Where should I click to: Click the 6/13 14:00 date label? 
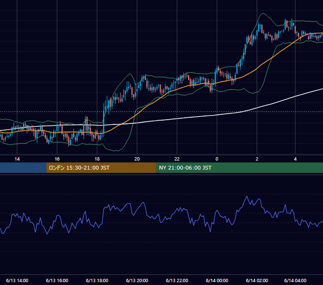[x=17, y=280]
